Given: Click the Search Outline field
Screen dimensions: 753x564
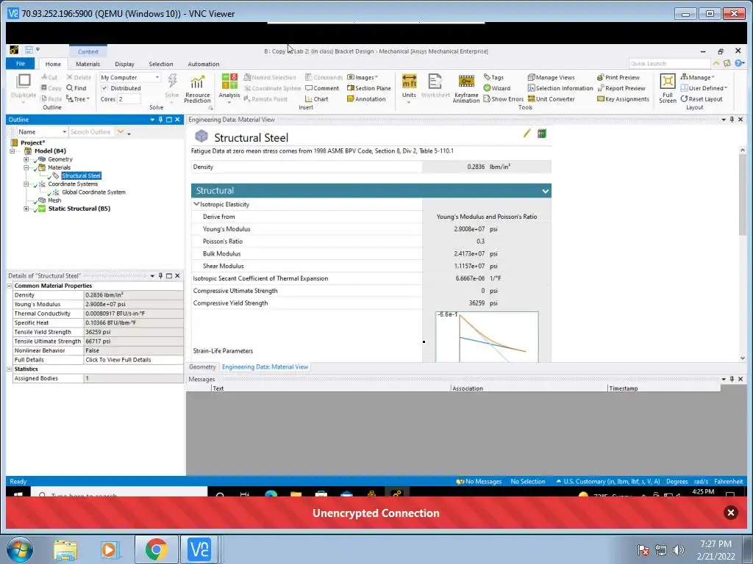Looking at the screenshot, I should click(x=91, y=132).
